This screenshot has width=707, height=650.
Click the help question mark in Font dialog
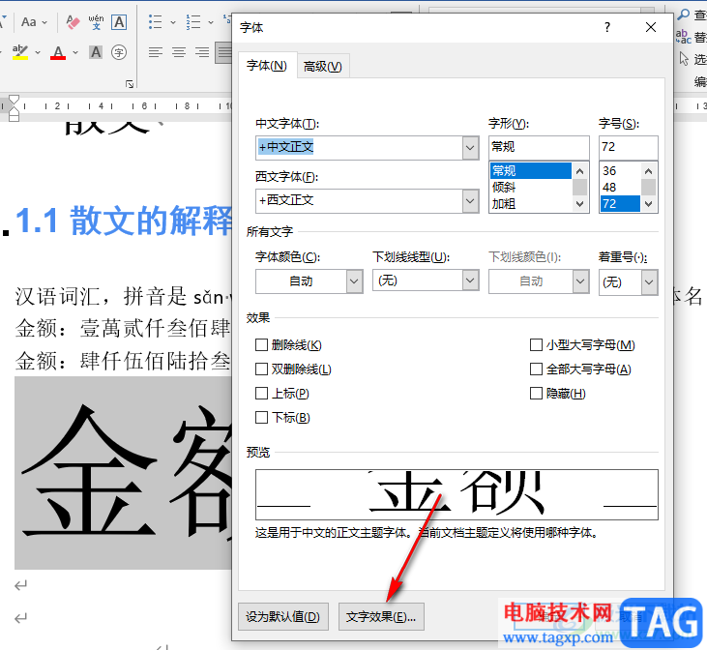(607, 27)
